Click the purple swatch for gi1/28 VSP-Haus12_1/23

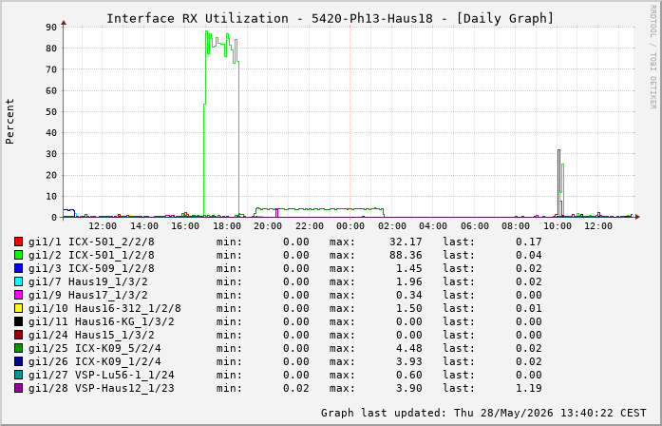point(19,388)
